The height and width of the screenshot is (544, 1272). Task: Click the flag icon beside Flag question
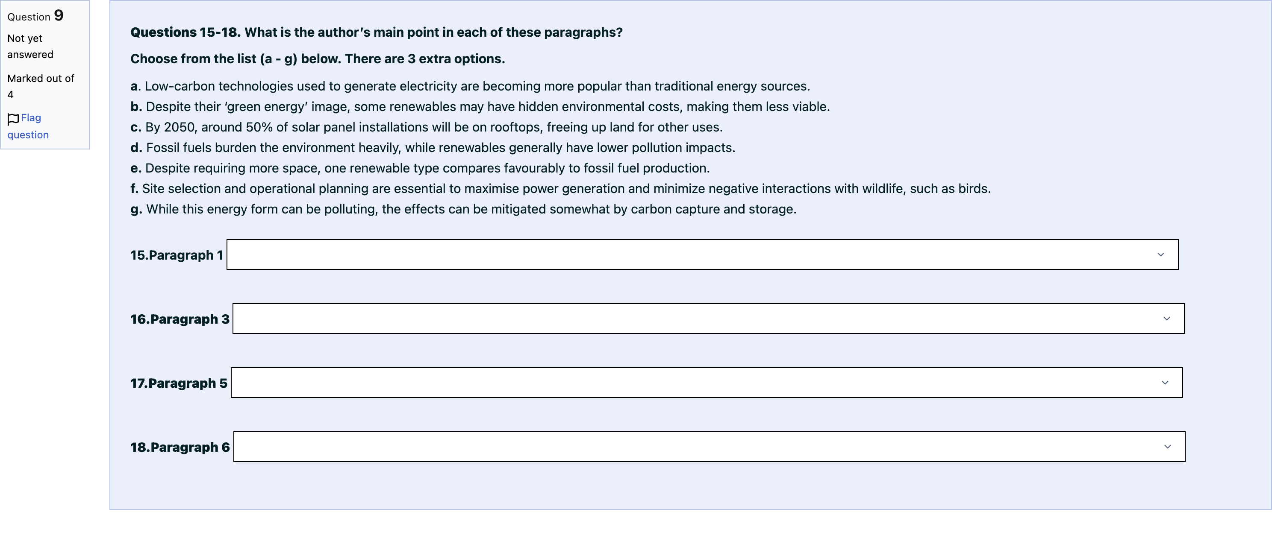tap(13, 119)
